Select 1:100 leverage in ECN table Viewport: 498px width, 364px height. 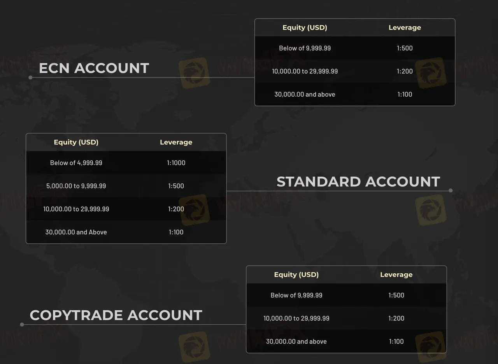pyautogui.click(x=405, y=94)
